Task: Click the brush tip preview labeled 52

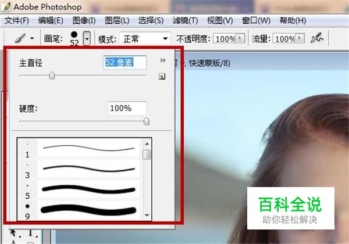Action: coord(74,38)
